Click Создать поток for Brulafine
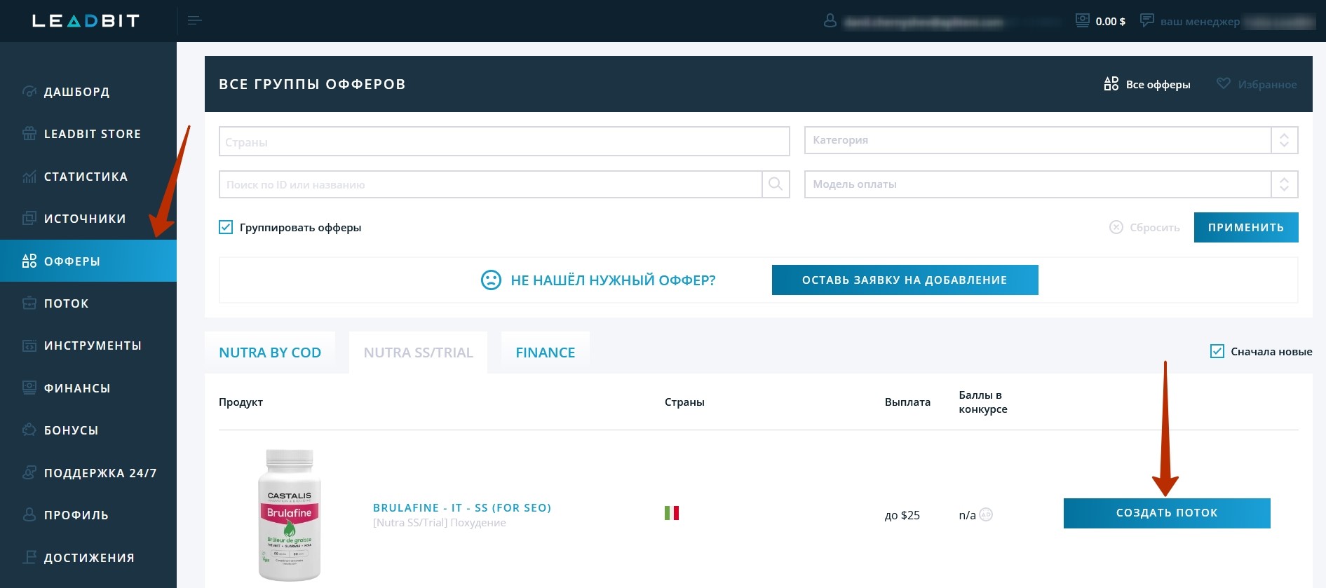Image resolution: width=1326 pixels, height=588 pixels. [x=1167, y=513]
